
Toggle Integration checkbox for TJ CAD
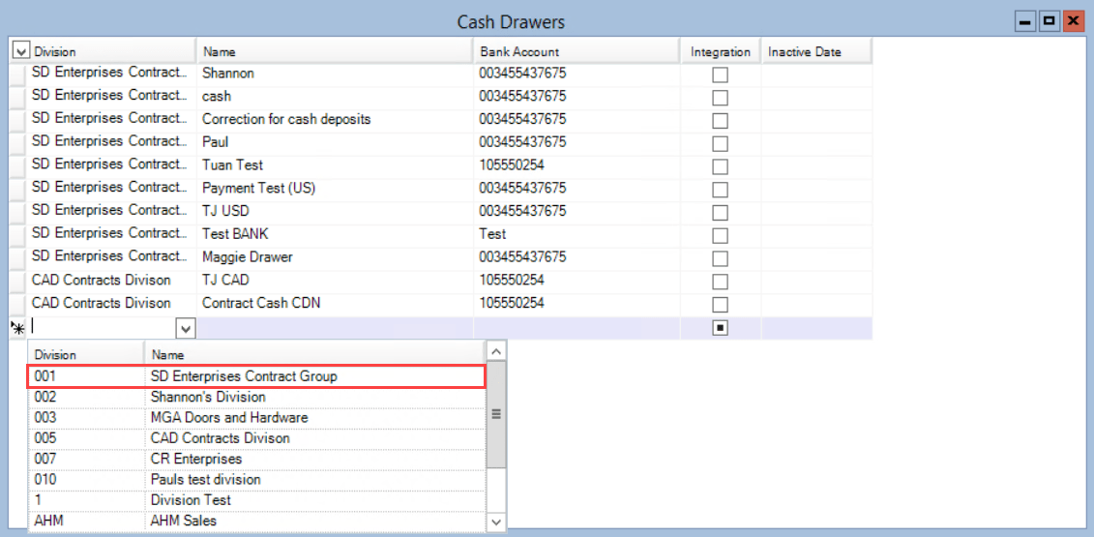(x=720, y=283)
